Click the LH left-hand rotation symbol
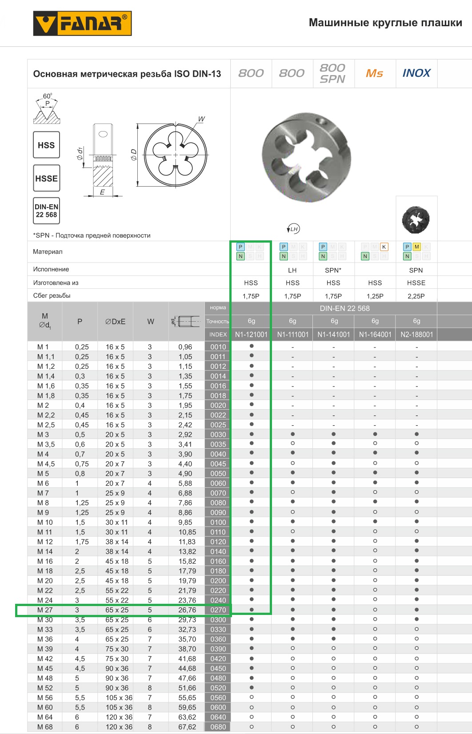The height and width of the screenshot is (734, 472). (293, 229)
